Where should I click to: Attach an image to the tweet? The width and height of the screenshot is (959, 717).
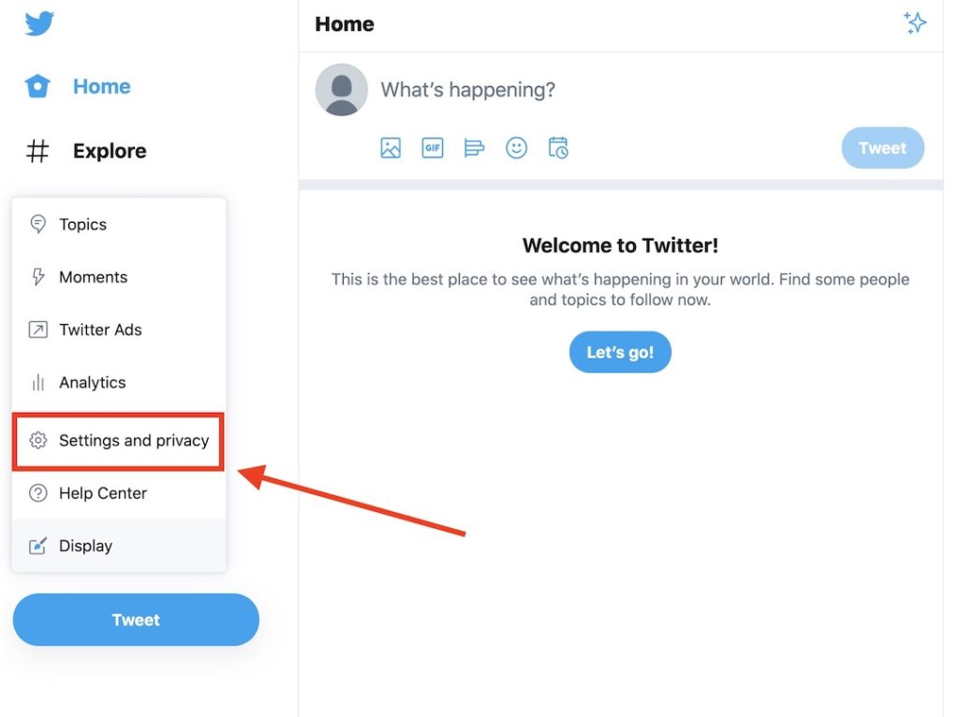[x=390, y=148]
